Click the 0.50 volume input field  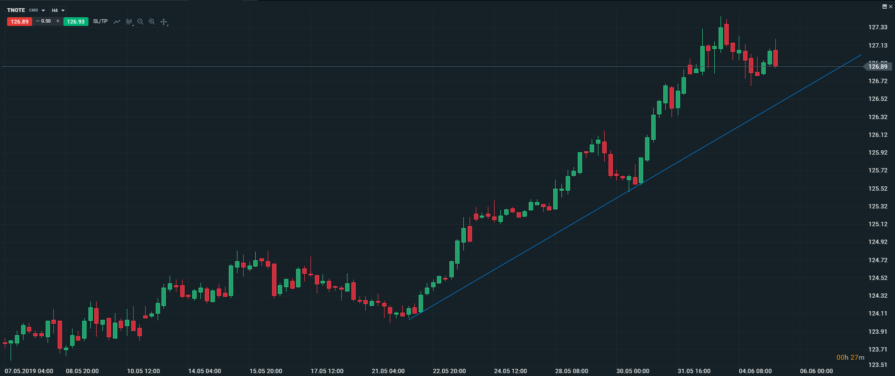47,21
